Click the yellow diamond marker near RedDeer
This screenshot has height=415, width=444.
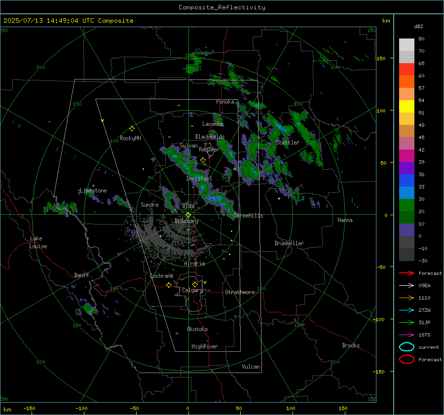coord(203,160)
